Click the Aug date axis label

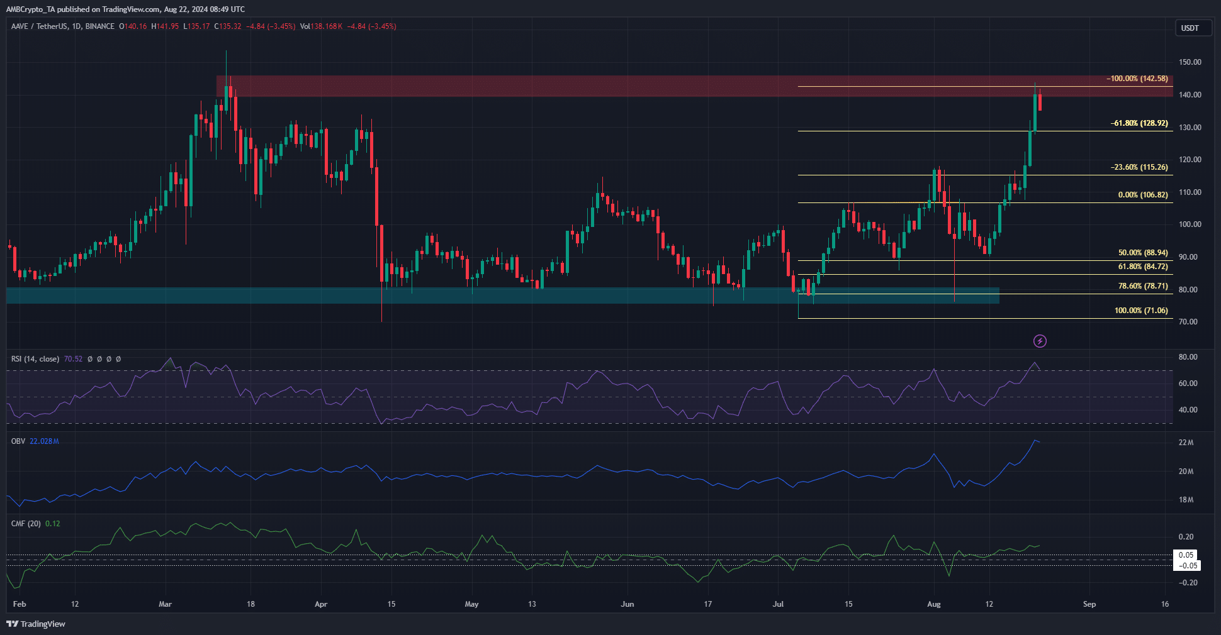[x=934, y=604]
